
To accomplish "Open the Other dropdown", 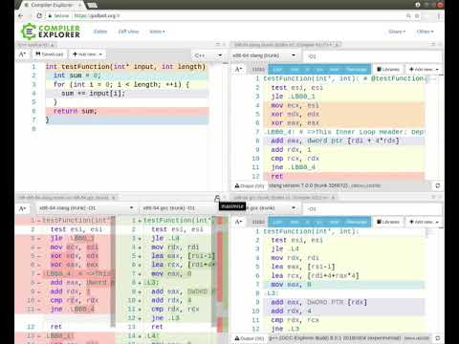I will pyautogui.click(x=425, y=32).
